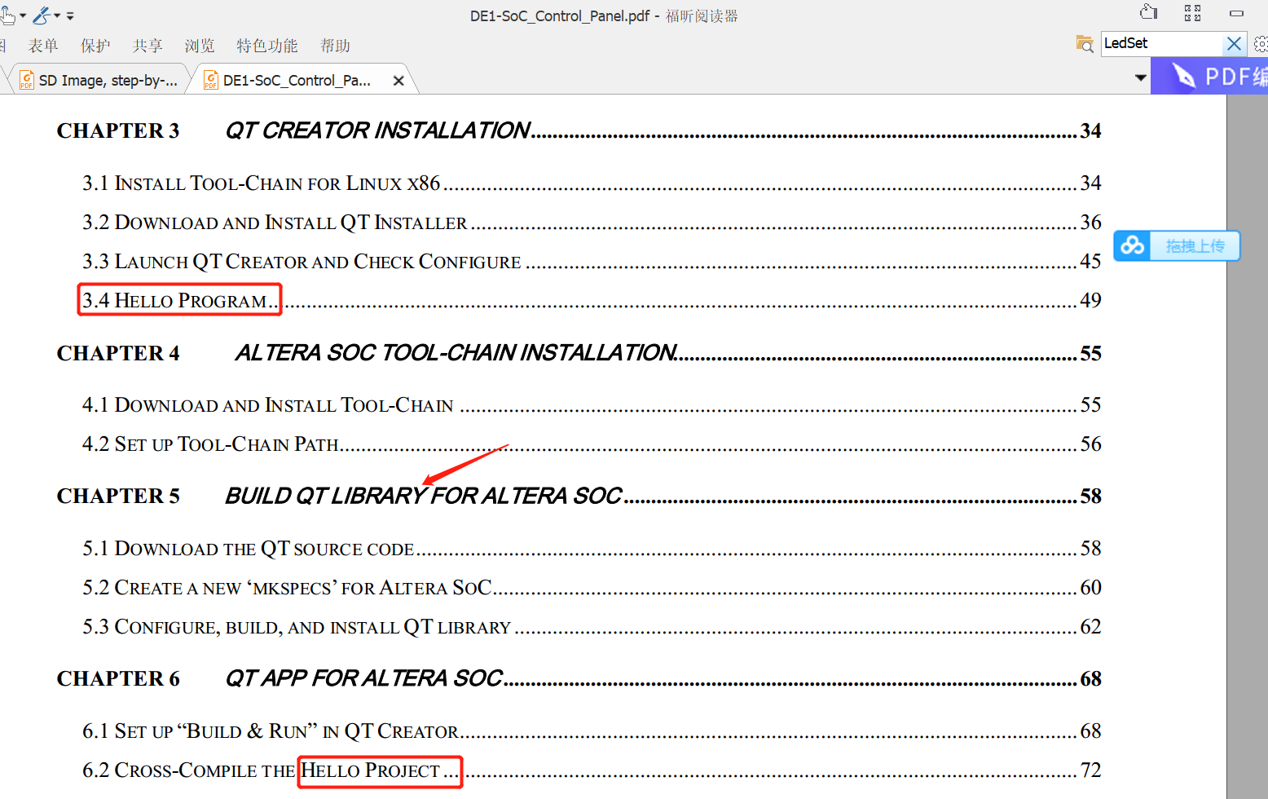
Task: Open the 共享 menu
Action: tap(147, 46)
